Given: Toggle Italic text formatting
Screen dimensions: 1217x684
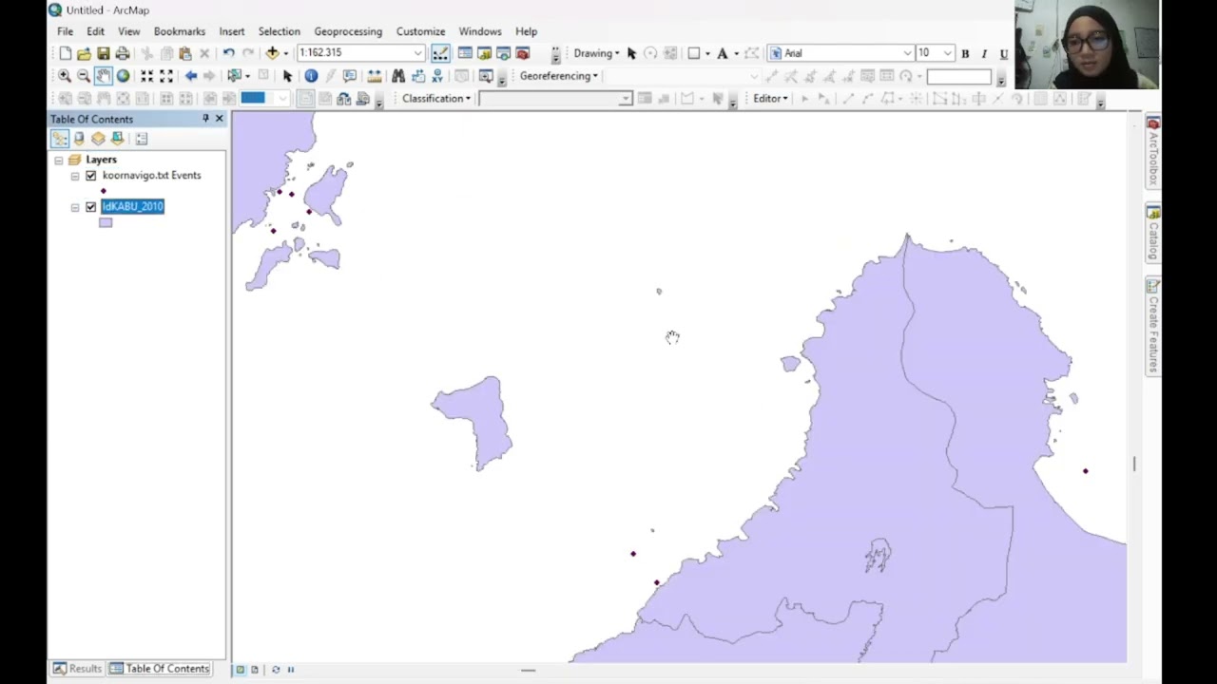Looking at the screenshot, I should pos(984,53).
